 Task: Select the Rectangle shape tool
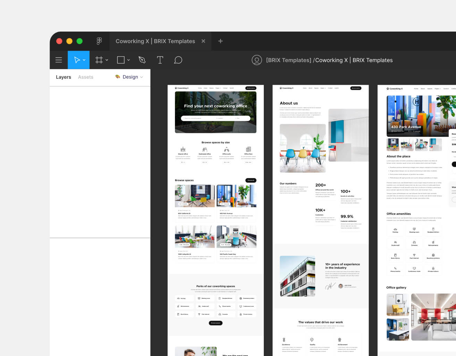pyautogui.click(x=121, y=60)
